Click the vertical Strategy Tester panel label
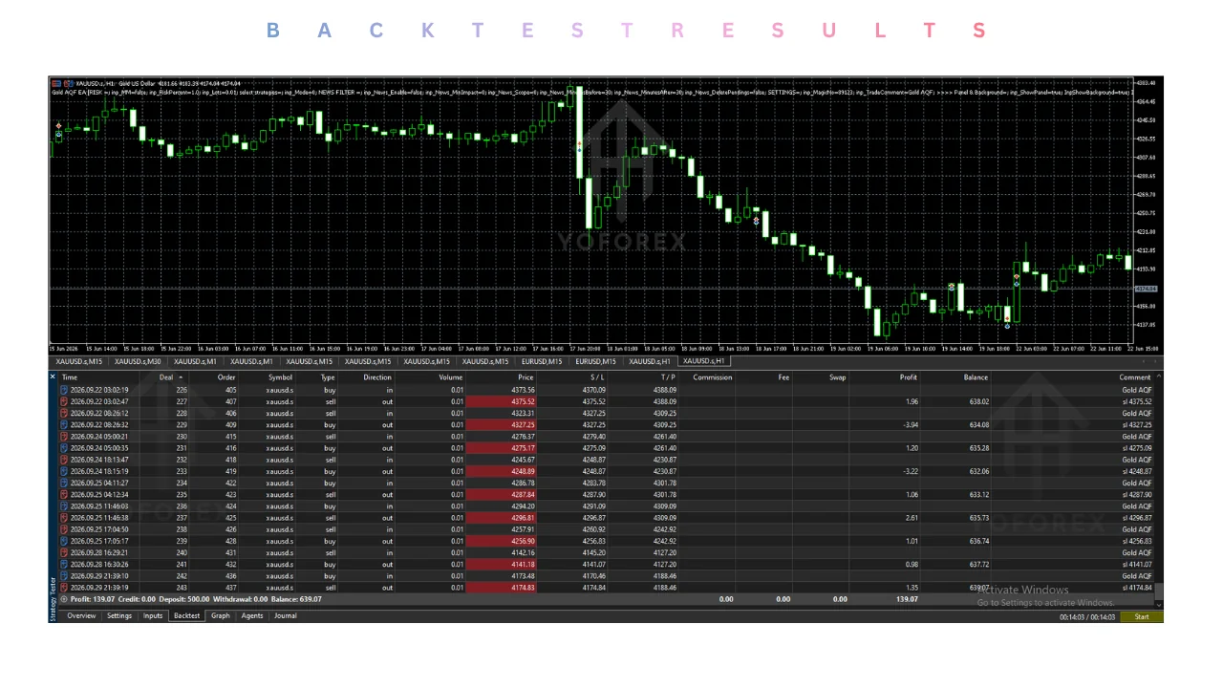 pyautogui.click(x=53, y=598)
